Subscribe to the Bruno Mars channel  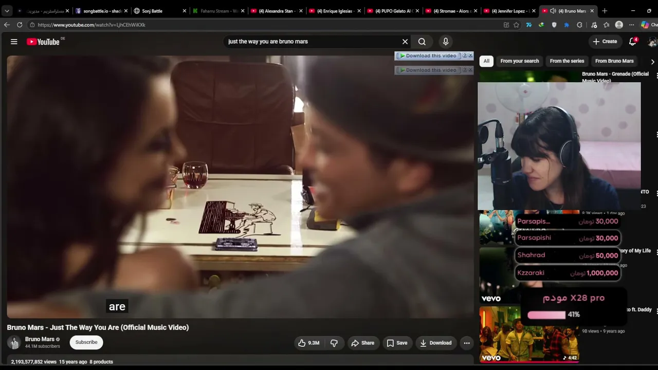tap(86, 342)
